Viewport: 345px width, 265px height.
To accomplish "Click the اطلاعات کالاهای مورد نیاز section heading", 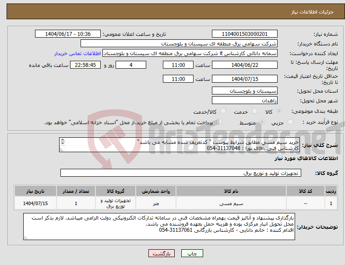I will [306, 158].
